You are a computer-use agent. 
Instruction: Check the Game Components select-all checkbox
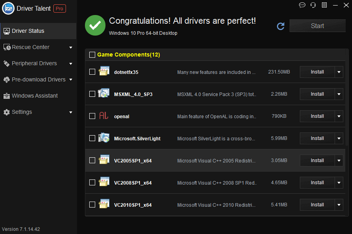point(92,55)
